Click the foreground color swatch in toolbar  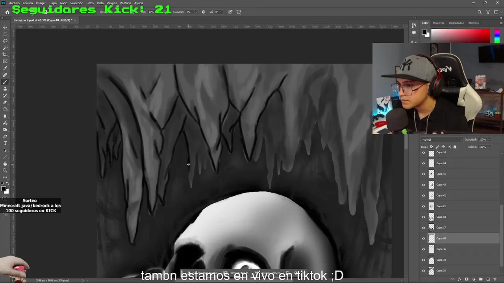(4, 189)
